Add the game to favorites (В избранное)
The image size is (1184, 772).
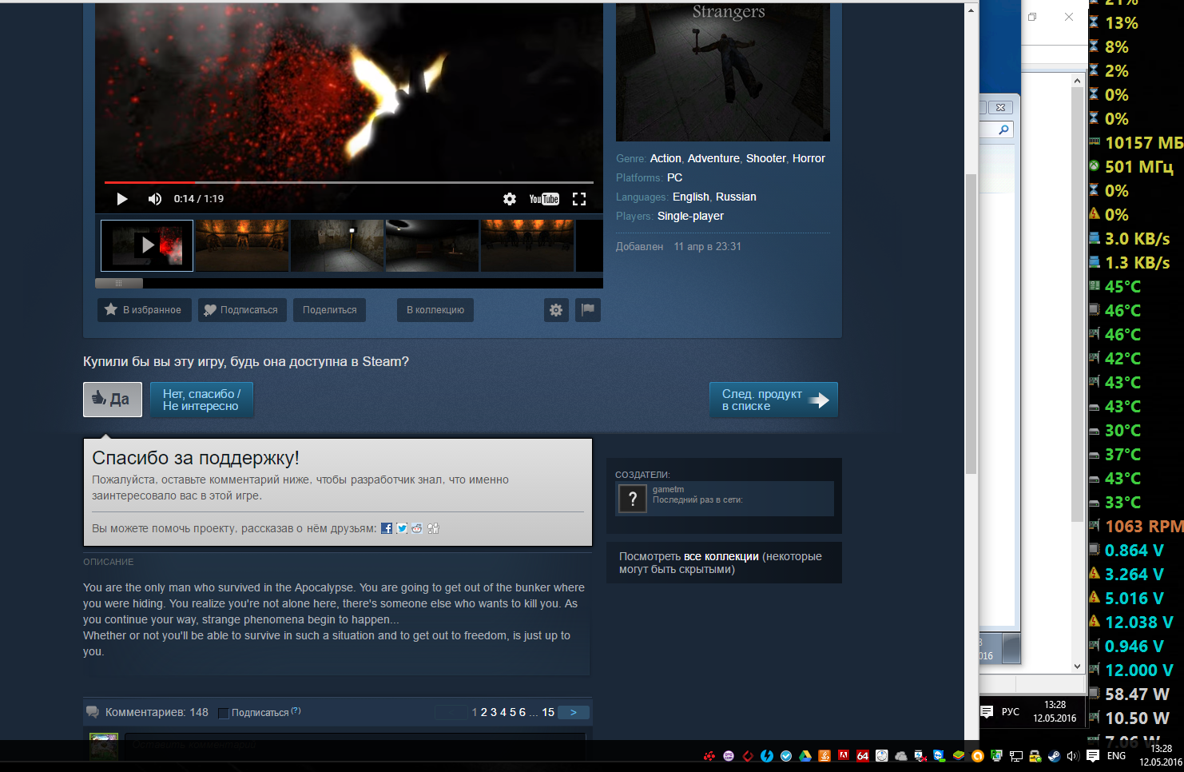click(x=145, y=310)
